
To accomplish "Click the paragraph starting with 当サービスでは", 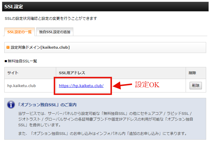I will pyautogui.click(x=105, y=119).
